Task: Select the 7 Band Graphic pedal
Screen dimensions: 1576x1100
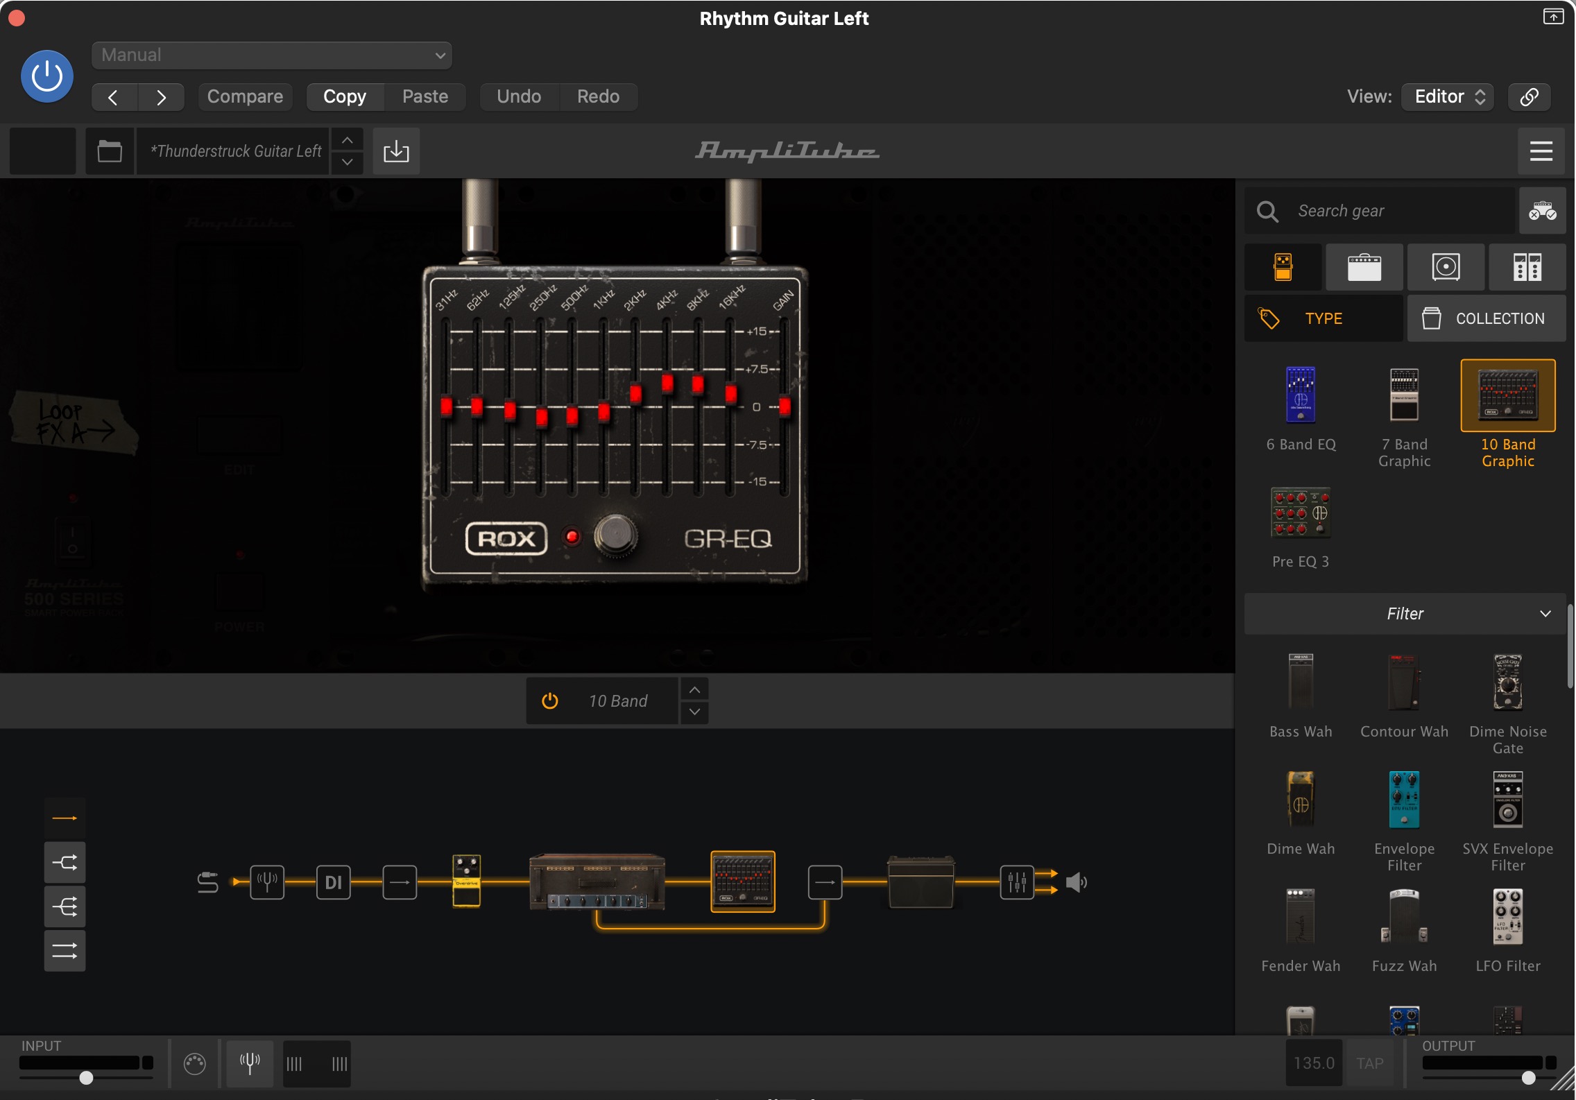Action: click(x=1404, y=417)
